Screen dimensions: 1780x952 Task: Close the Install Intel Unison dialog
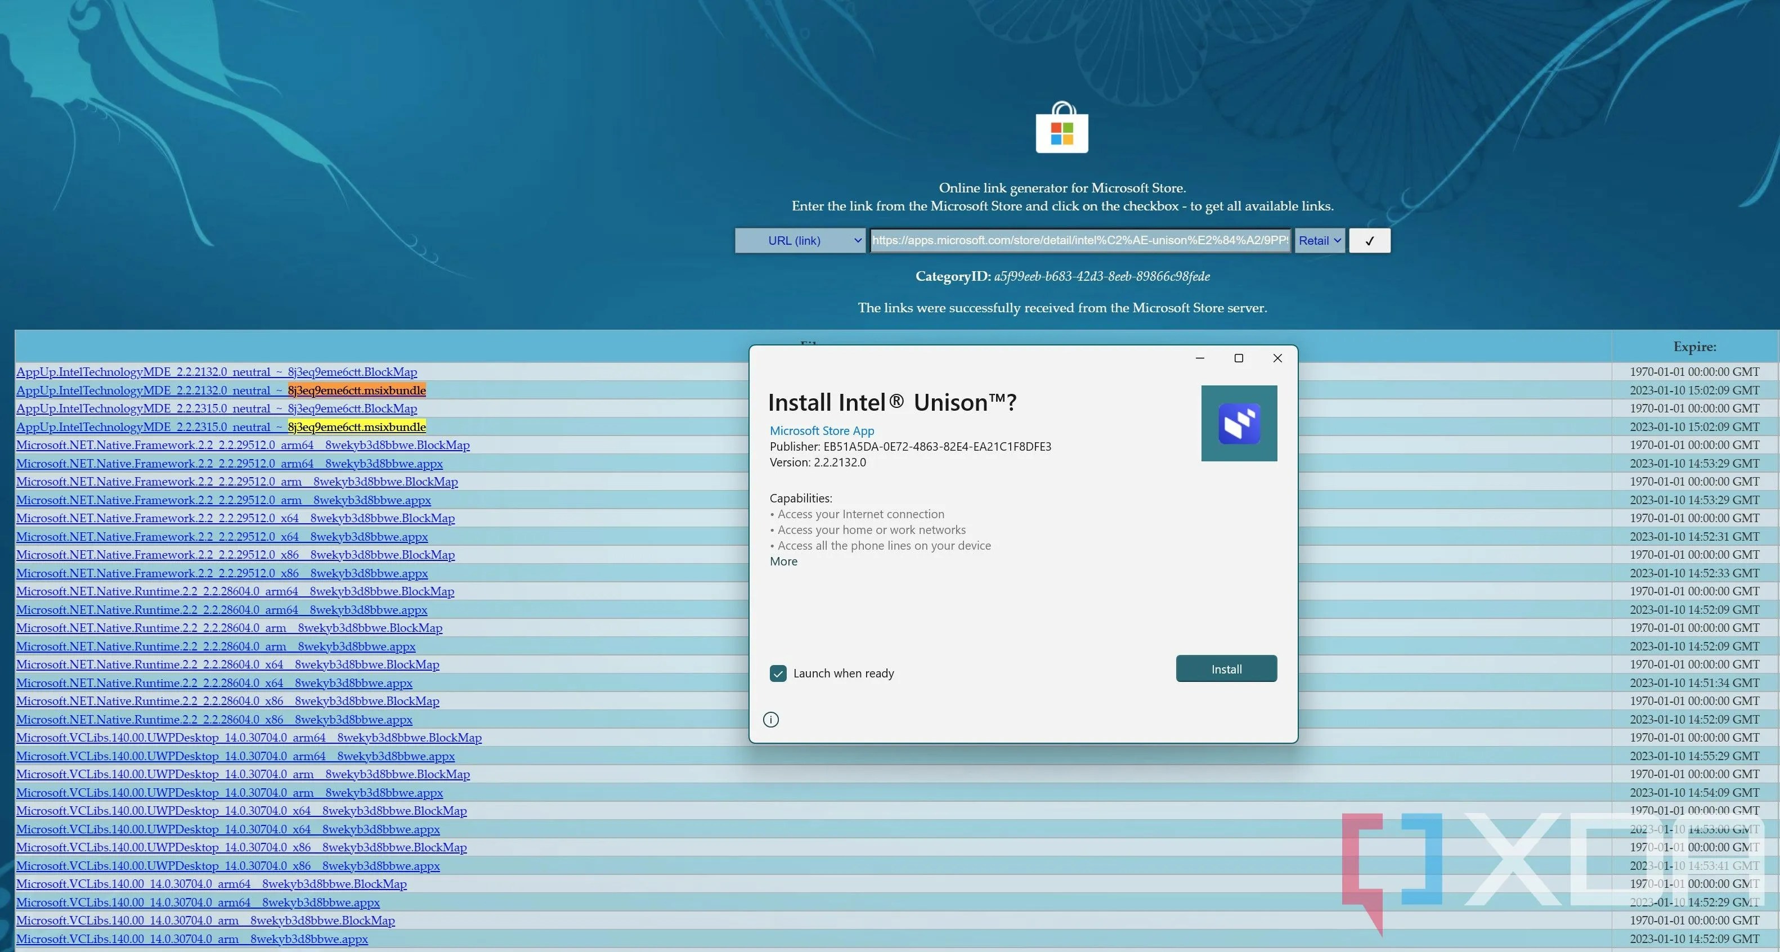(x=1277, y=358)
